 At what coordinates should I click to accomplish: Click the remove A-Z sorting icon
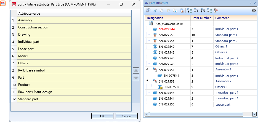click(x=216, y=10)
